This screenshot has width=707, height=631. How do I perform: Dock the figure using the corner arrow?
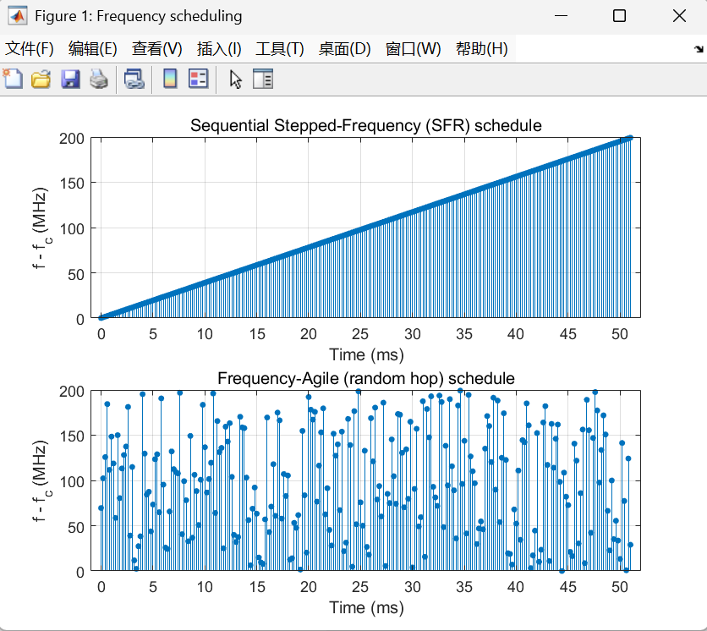pos(699,49)
